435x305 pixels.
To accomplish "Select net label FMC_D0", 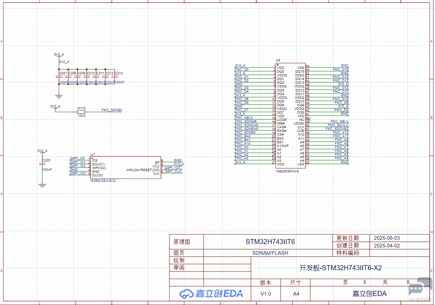I will pos(242,69).
